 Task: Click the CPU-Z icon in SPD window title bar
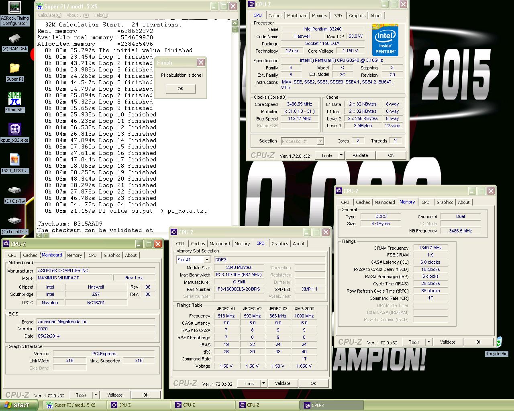click(x=174, y=232)
